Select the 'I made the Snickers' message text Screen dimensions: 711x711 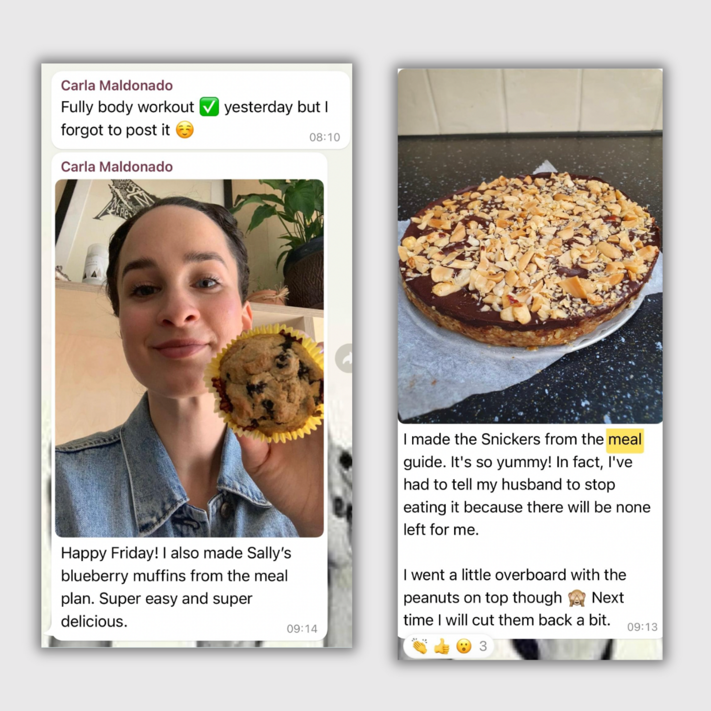click(527, 484)
